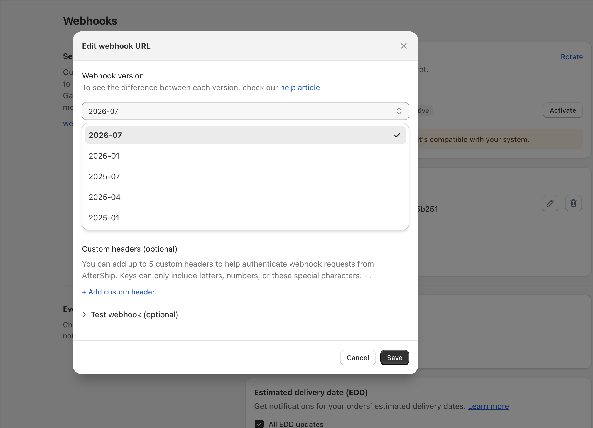Pick the 2025-07 version option
The image size is (593, 428).
[x=245, y=176]
